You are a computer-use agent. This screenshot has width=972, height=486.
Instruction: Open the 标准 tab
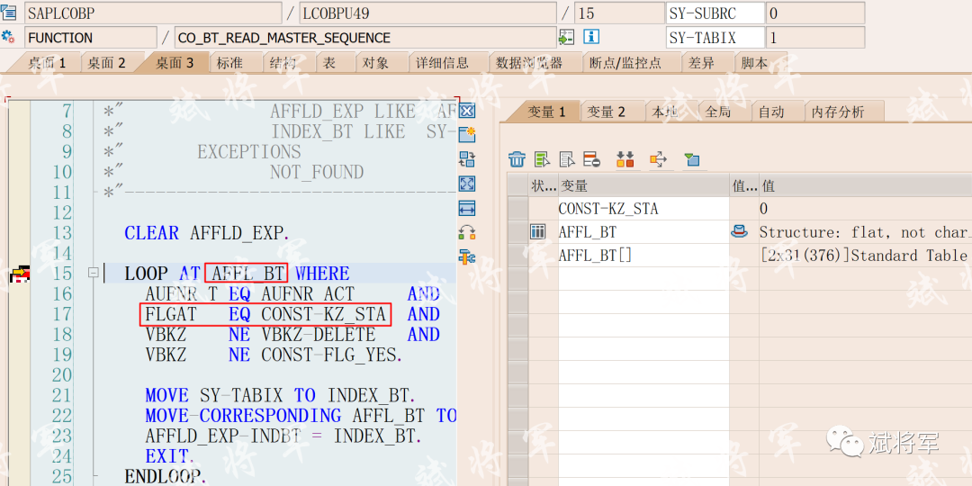click(x=229, y=63)
